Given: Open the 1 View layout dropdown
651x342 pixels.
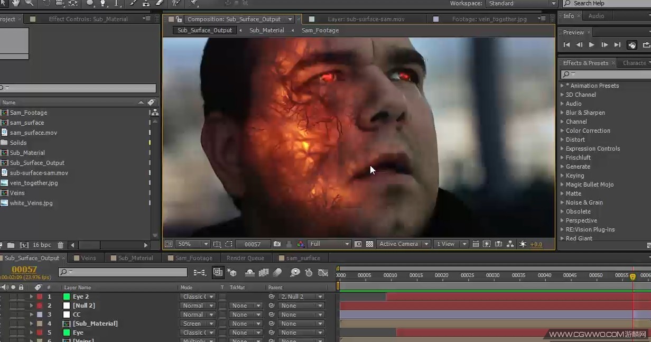Looking at the screenshot, I should point(451,244).
